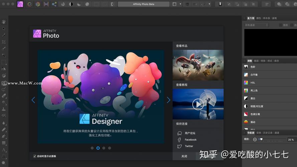
Task: Switch to the 颜色 tab
Action: (x=259, y=18)
